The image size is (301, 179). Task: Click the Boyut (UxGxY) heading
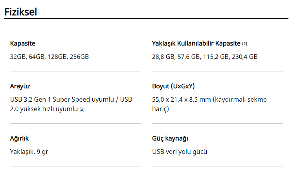(173, 86)
